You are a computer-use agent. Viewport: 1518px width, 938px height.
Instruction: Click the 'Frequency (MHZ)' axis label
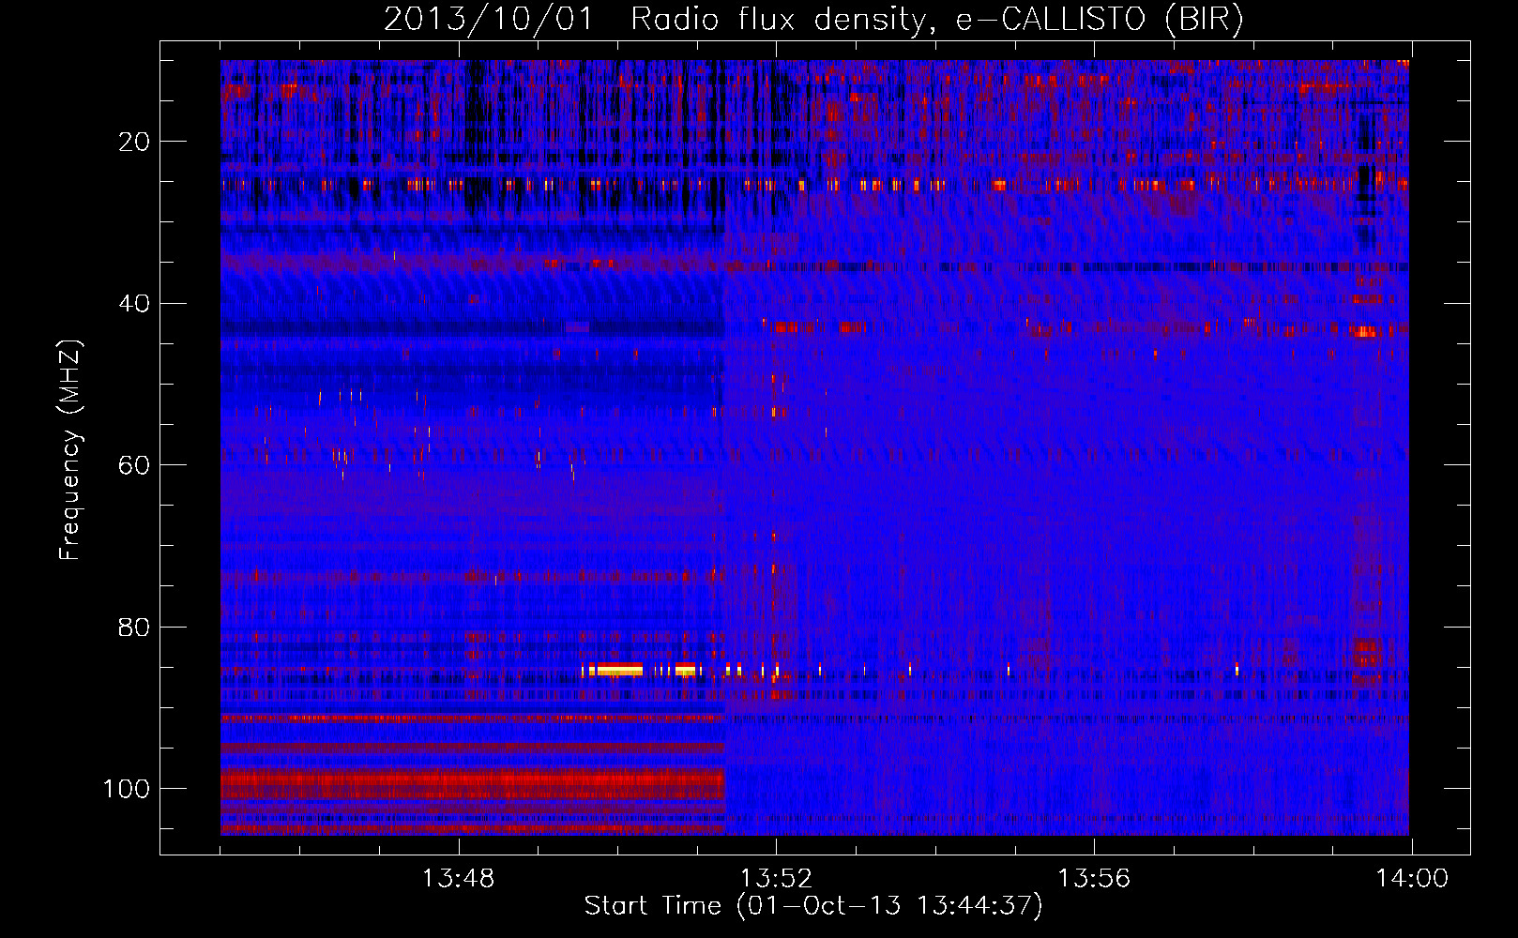[x=70, y=450]
